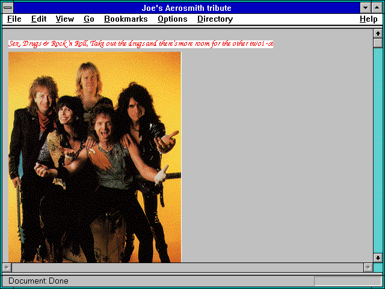Open the Edit menu
This screenshot has width=385, height=289.
tap(38, 19)
